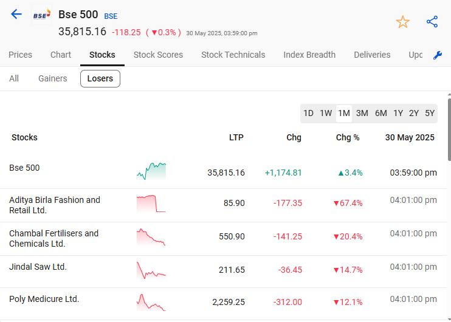Select the All stocks filter
This screenshot has height=322, width=451.
(14, 78)
